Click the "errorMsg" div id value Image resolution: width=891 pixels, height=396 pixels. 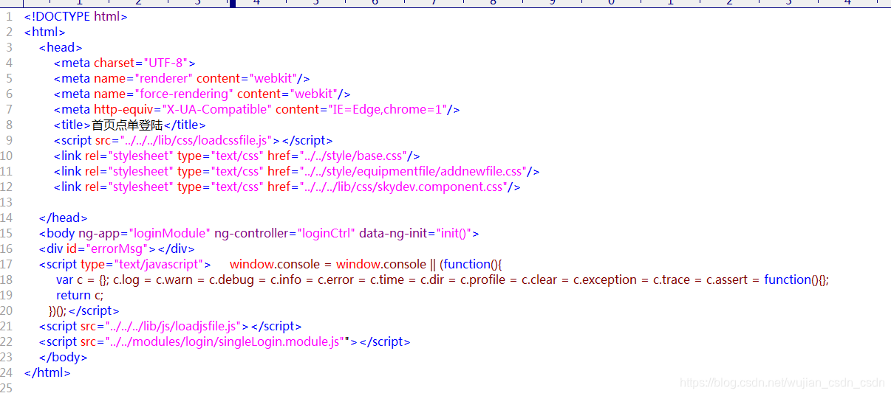point(118,249)
